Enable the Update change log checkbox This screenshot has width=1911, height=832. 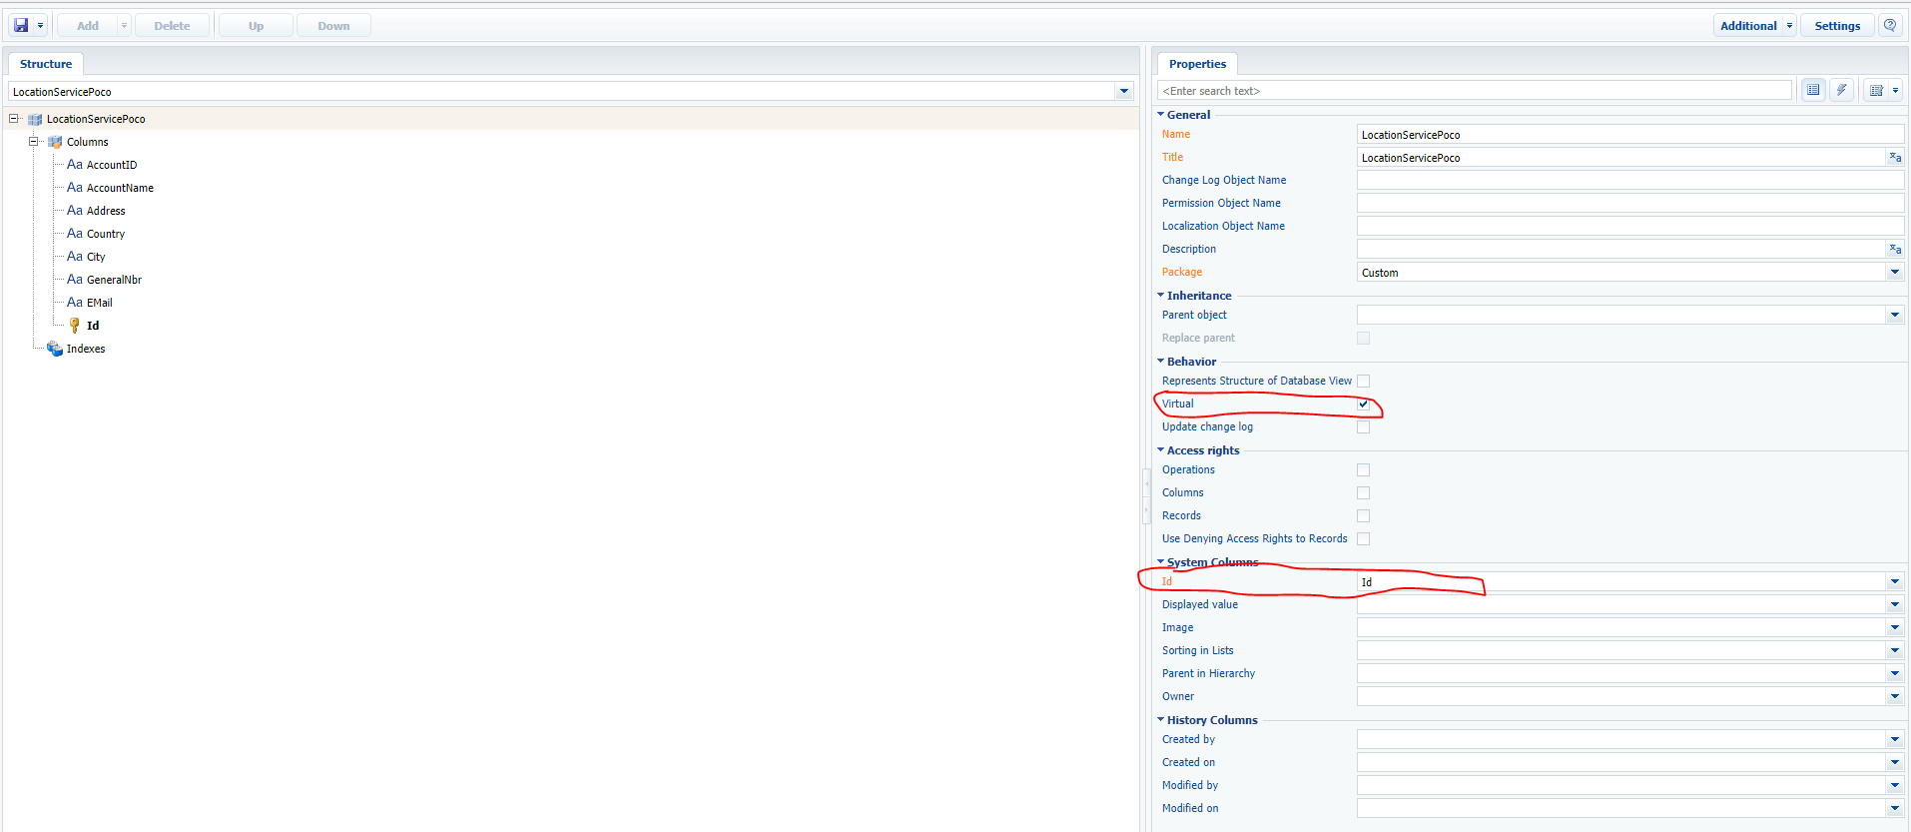[x=1363, y=427]
